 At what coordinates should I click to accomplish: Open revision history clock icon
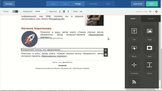point(150,11)
